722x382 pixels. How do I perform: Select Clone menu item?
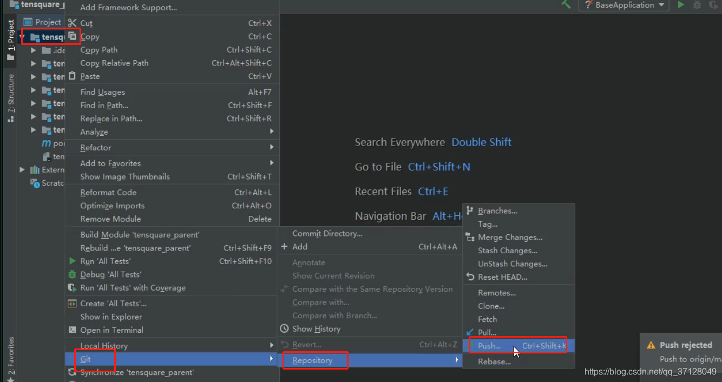coord(519,306)
